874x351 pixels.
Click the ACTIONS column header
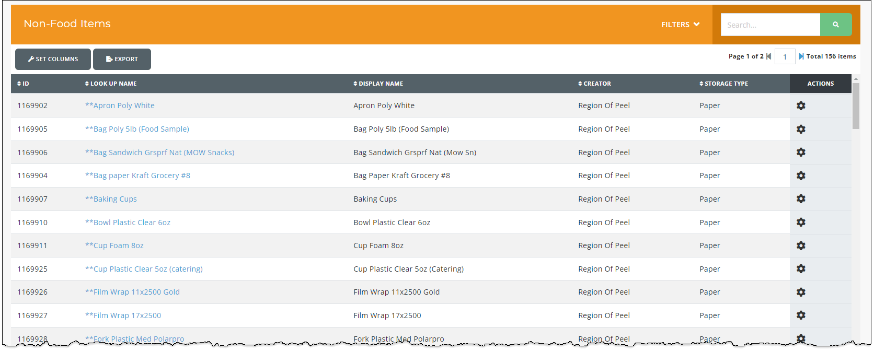[x=820, y=84]
